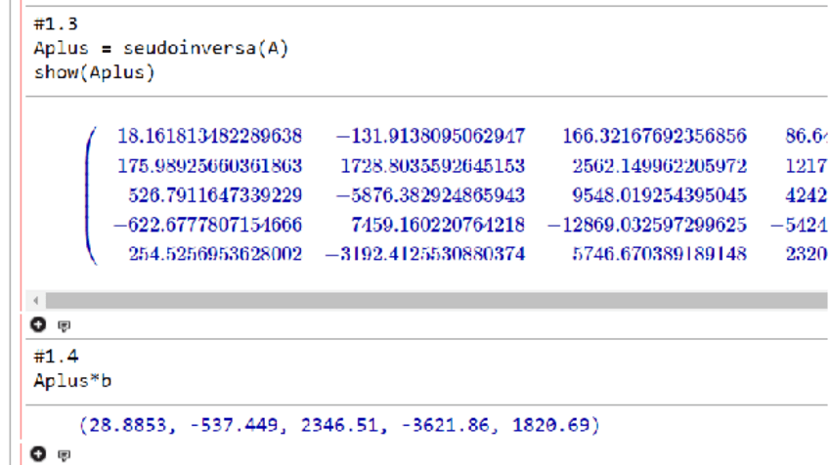Add a new cell below the matrix output
The image size is (829, 465).
tap(39, 324)
